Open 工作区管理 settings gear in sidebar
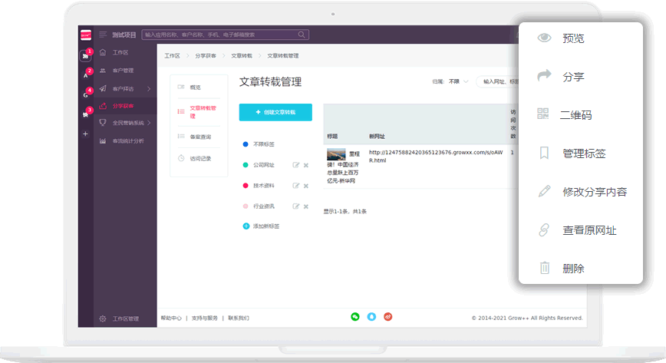 tap(103, 318)
